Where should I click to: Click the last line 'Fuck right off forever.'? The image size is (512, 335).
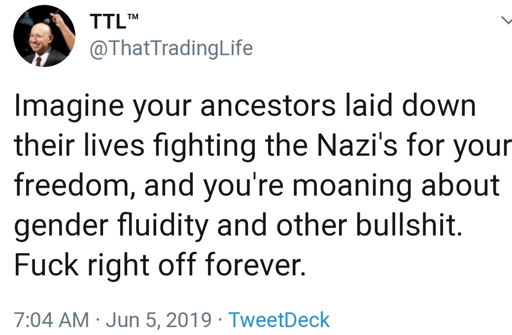pyautogui.click(x=160, y=264)
